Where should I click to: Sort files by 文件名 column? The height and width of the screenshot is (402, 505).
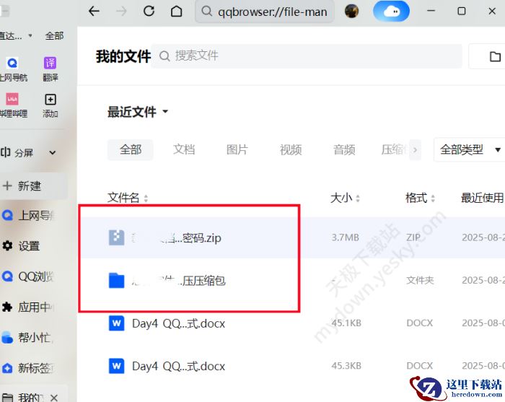point(128,198)
